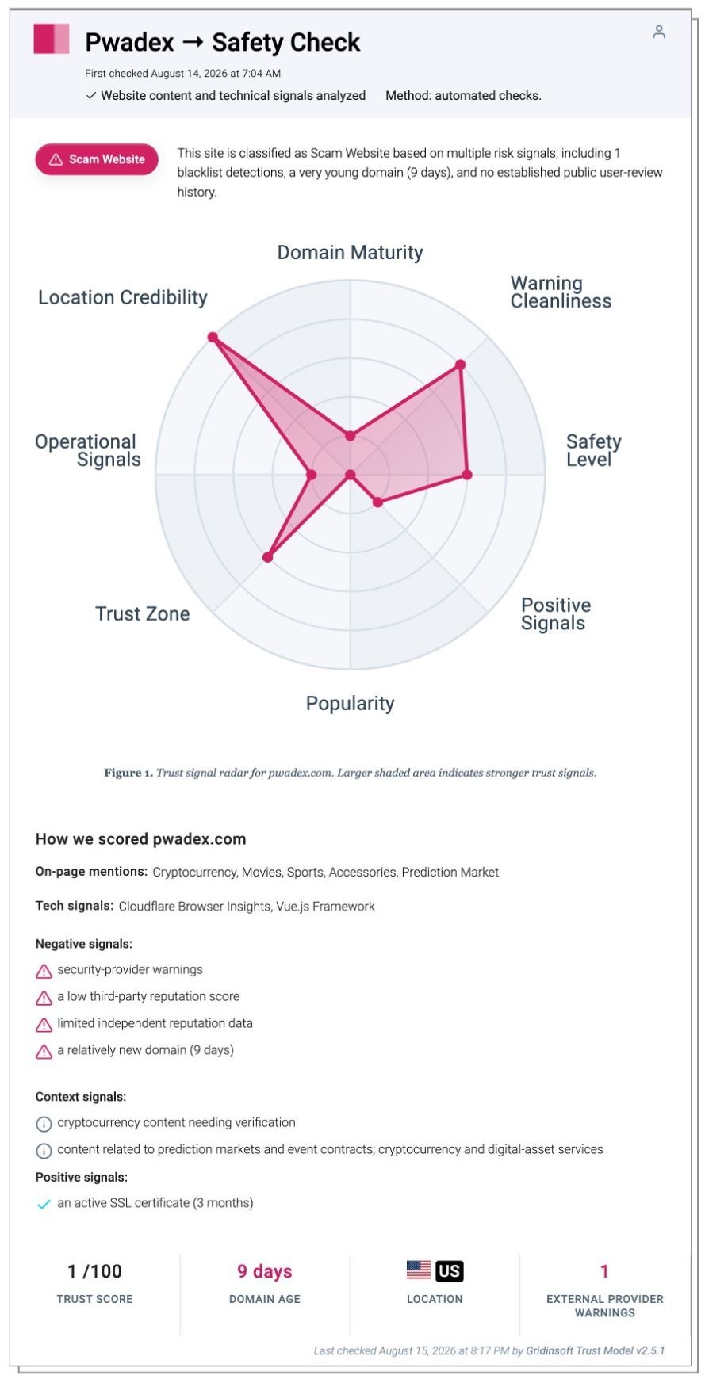Click the pink Pwadex logo square
The height and width of the screenshot is (1379, 705).
point(52,39)
